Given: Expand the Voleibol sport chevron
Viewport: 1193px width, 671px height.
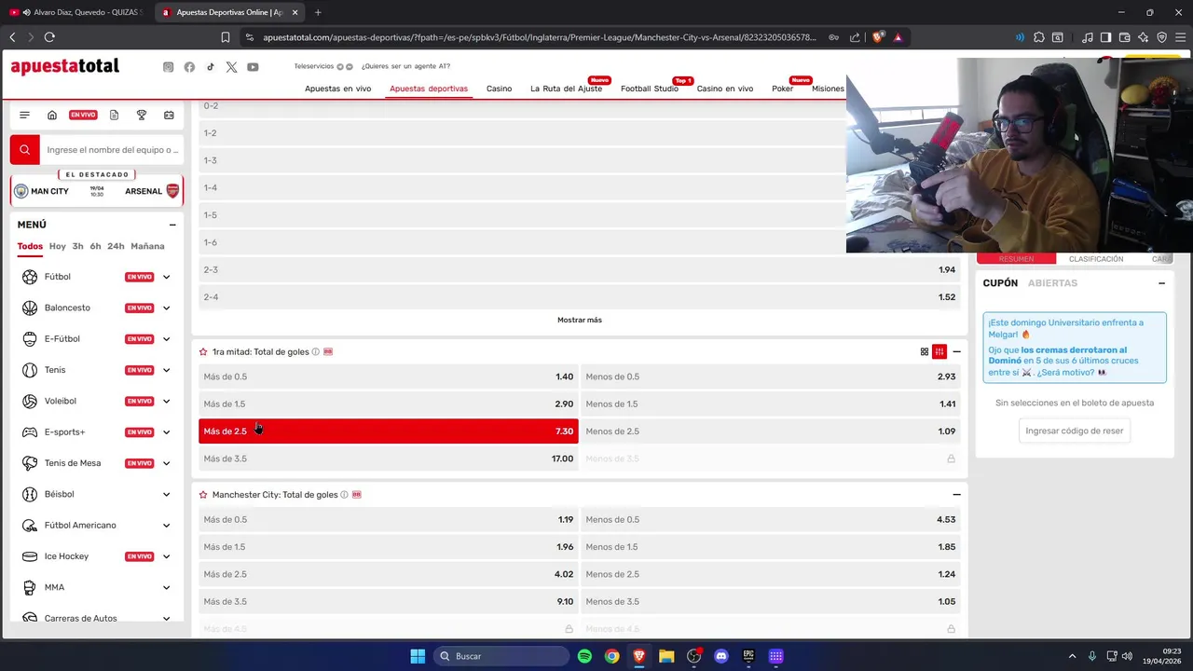Looking at the screenshot, I should click(x=166, y=401).
